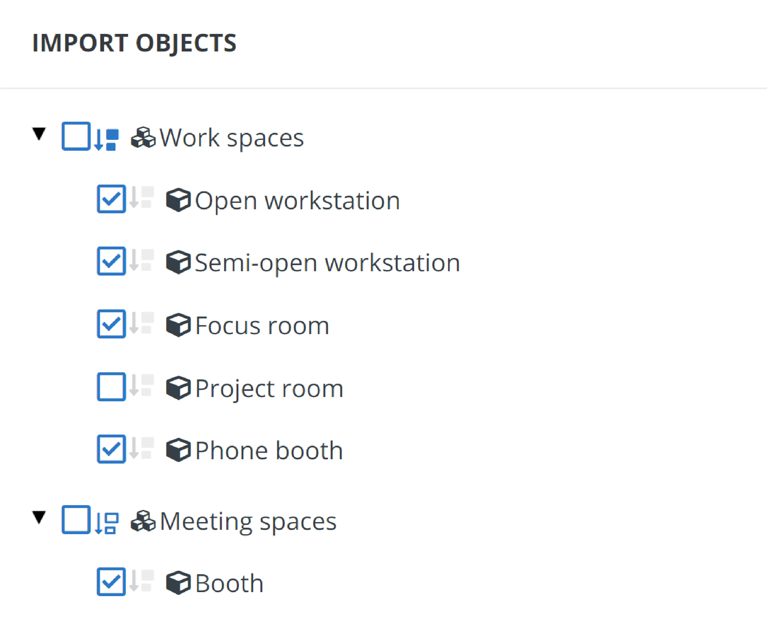The width and height of the screenshot is (767, 622).
Task: Select the Semi-open workstation label
Action: click(327, 263)
